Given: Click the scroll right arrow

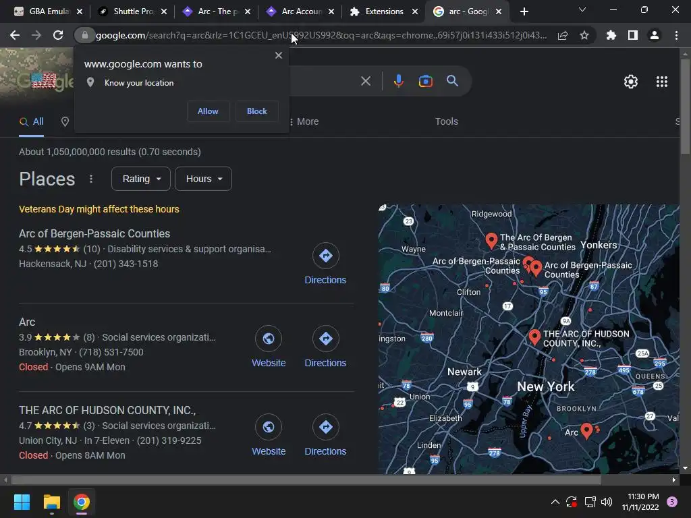Looking at the screenshot, I should coord(674,480).
